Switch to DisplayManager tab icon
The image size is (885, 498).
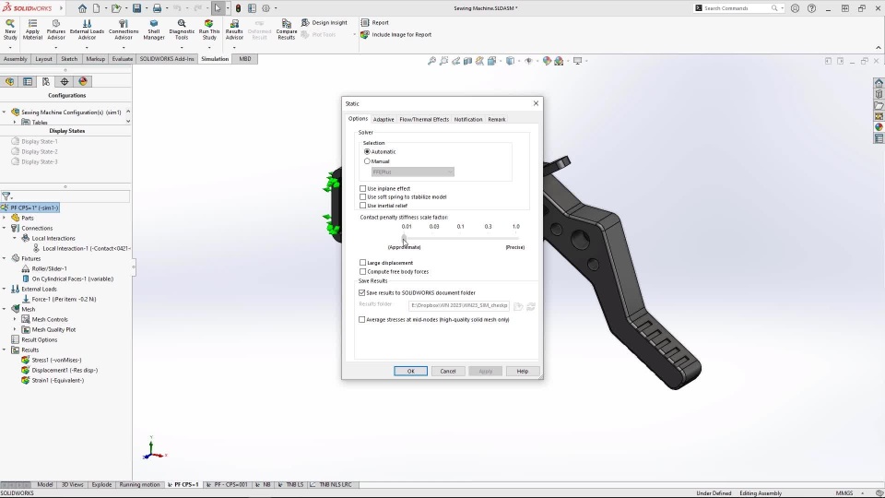pos(83,82)
